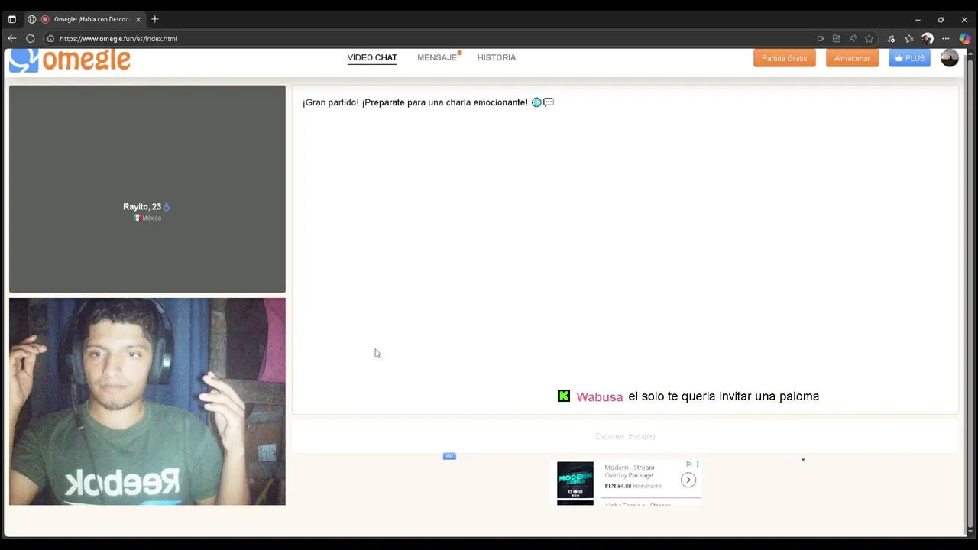Image resolution: width=978 pixels, height=550 pixels.
Task: Open the Favorites list icon
Action: [909, 38]
